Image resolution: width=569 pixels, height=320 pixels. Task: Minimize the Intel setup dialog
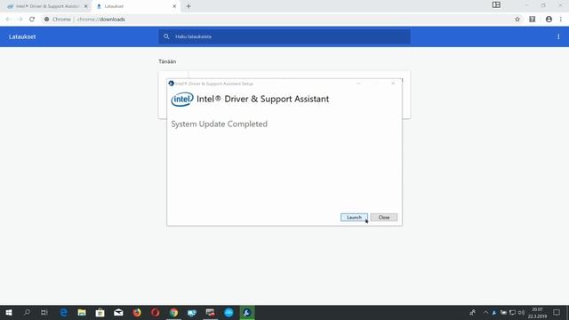click(x=358, y=84)
